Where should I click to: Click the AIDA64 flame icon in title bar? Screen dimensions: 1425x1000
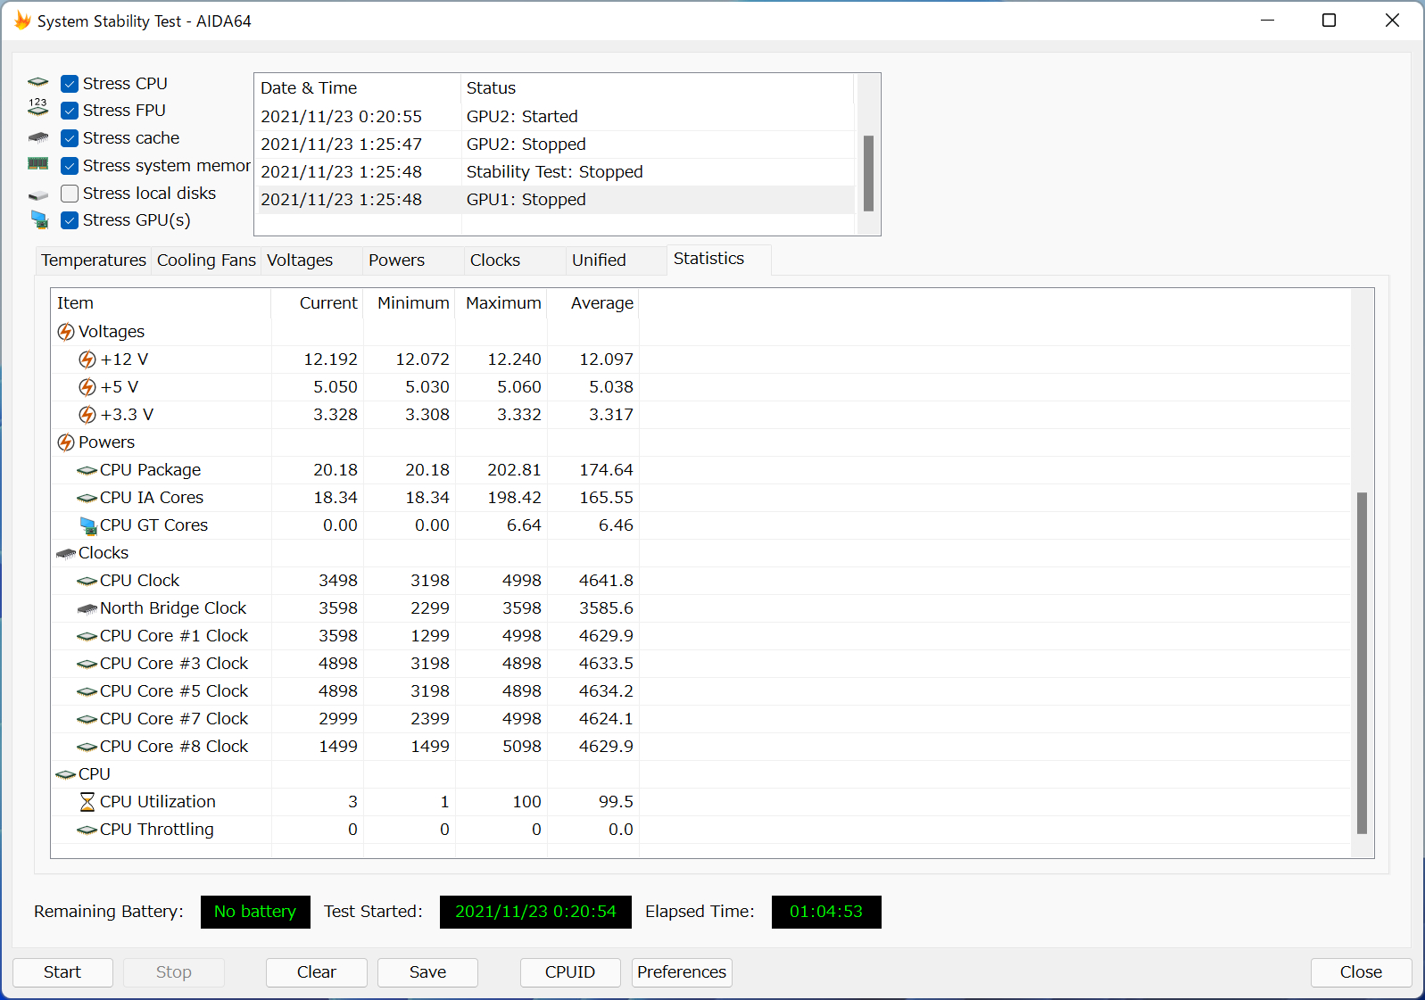pyautogui.click(x=22, y=21)
